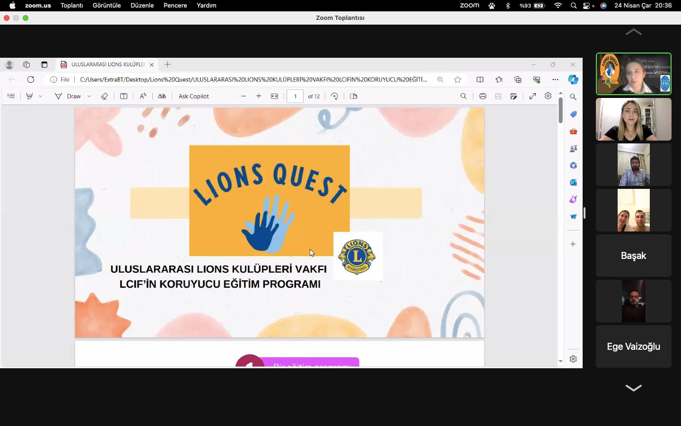Viewport: 681px width, 426px height.
Task: Open the Görüntüle menu in the menu bar
Action: (x=107, y=5)
